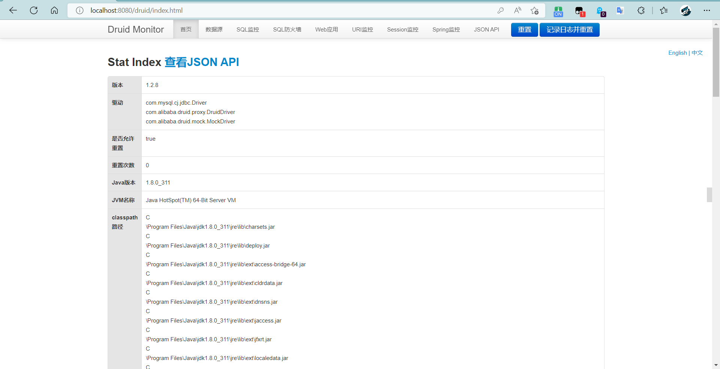Click the access-bridge-64.jar classpath entry

tap(226, 264)
